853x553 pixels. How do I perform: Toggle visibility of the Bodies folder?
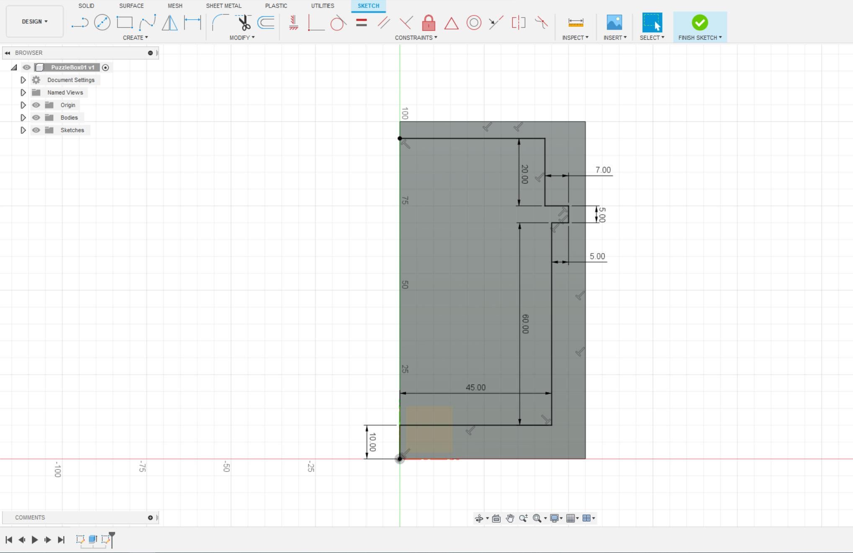36,118
